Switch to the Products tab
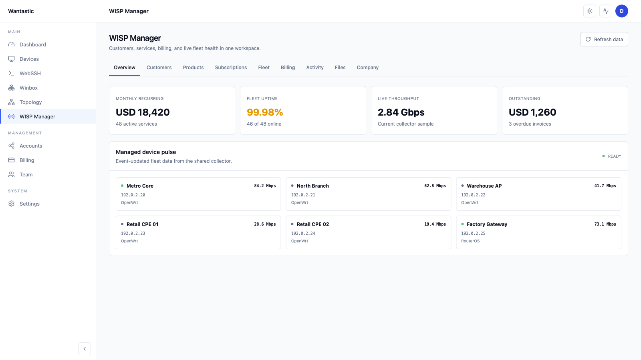This screenshot has height=360, width=641. [x=194, y=68]
